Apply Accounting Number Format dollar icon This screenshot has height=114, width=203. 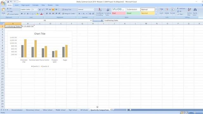pyautogui.click(x=79, y=14)
